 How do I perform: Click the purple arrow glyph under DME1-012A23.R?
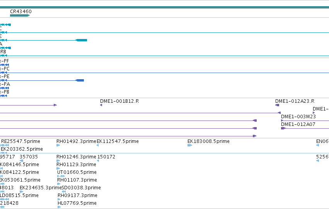click(x=277, y=105)
